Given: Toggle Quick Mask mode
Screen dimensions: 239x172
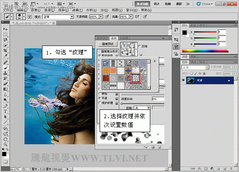Looking at the screenshot, I should pyautogui.click(x=5, y=162).
